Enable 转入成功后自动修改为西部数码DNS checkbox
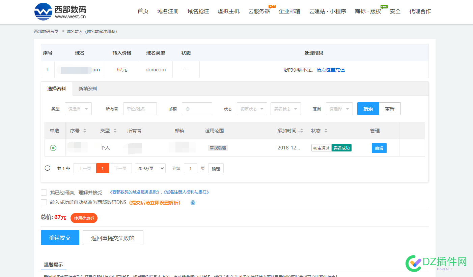Viewport: 473px width, 277px height. pyautogui.click(x=44, y=202)
